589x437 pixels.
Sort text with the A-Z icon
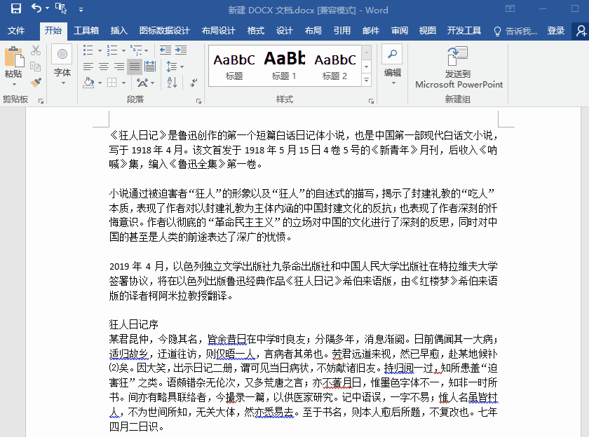pyautogui.click(x=172, y=82)
